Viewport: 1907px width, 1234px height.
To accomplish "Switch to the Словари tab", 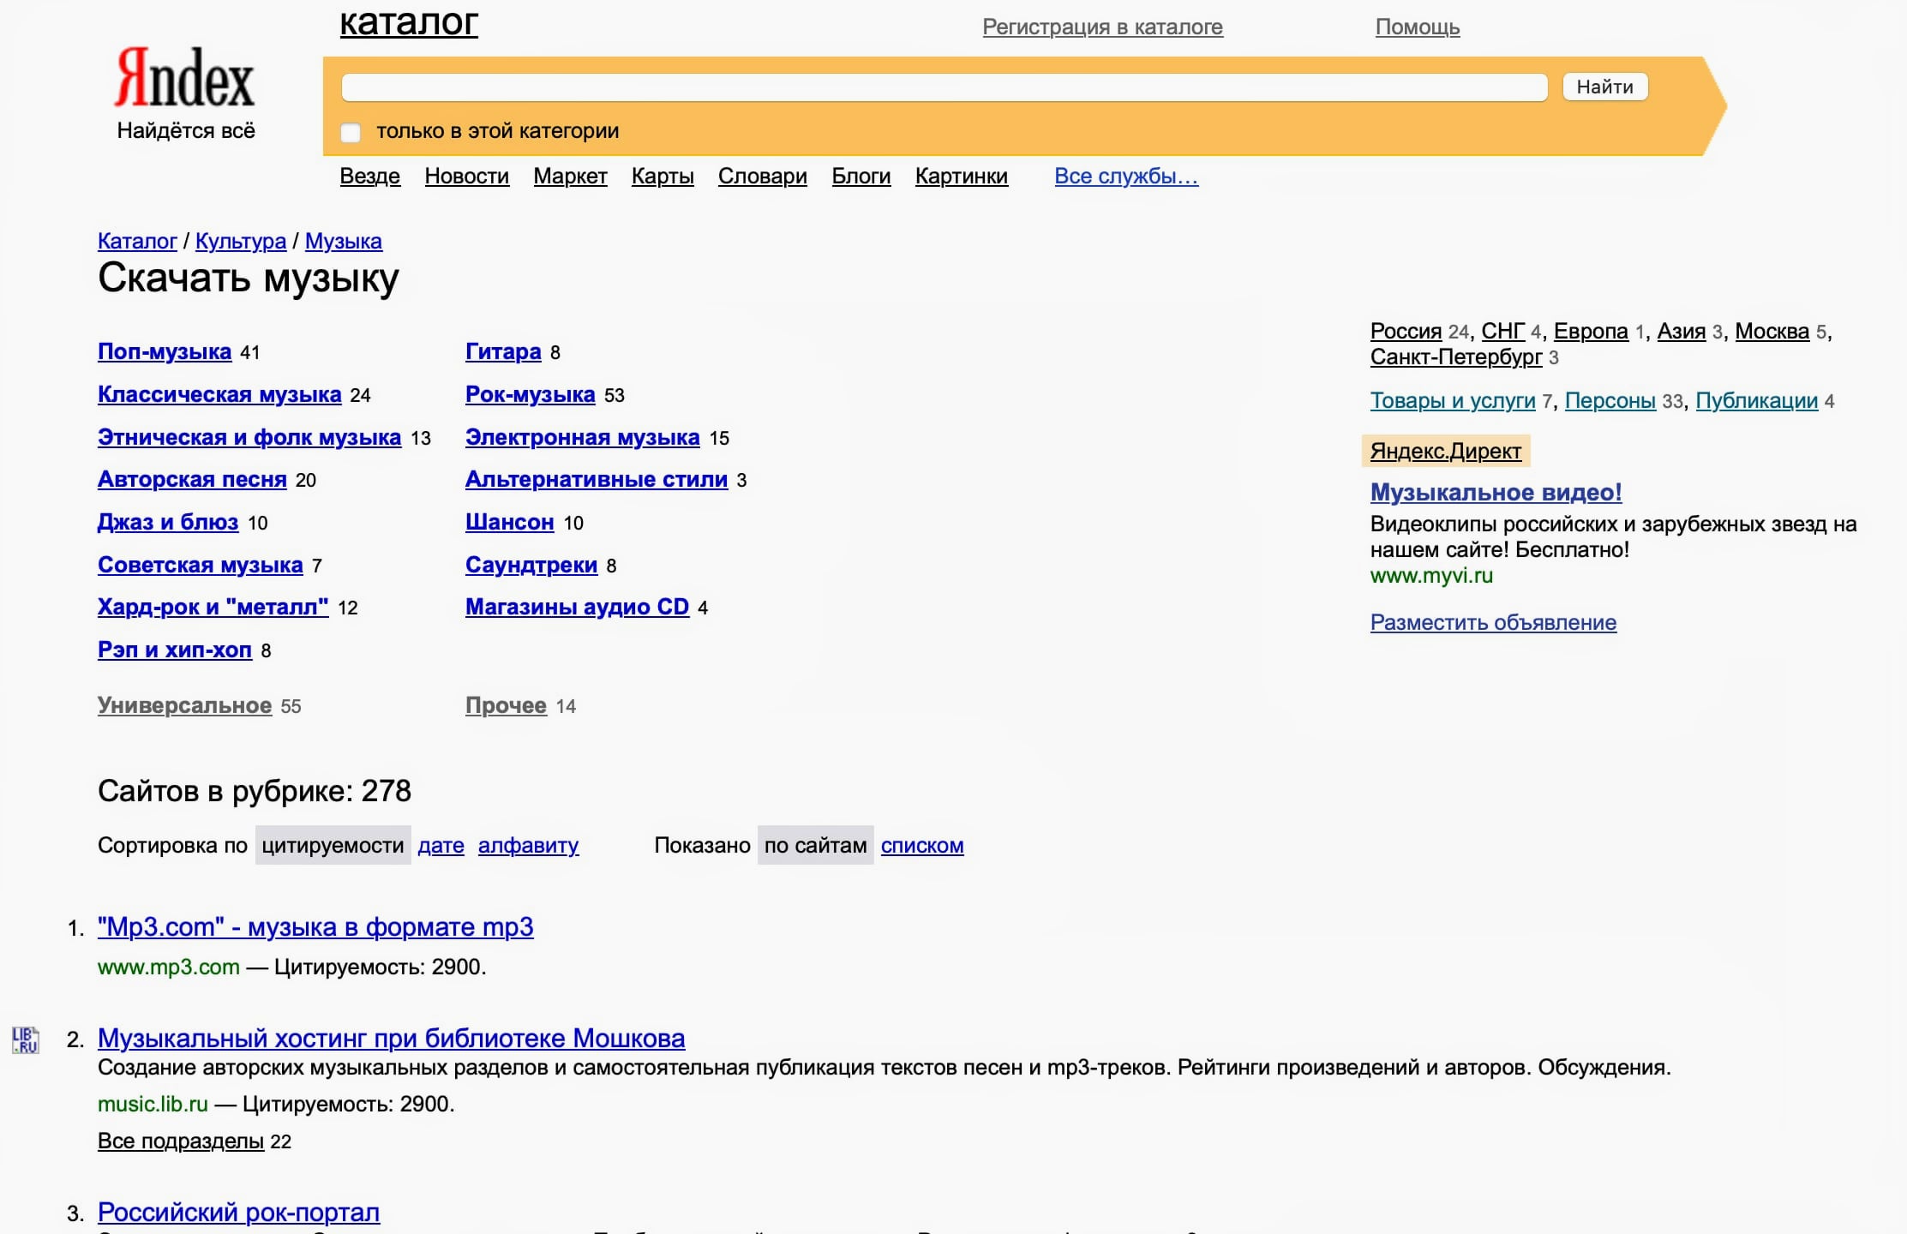I will 763,177.
